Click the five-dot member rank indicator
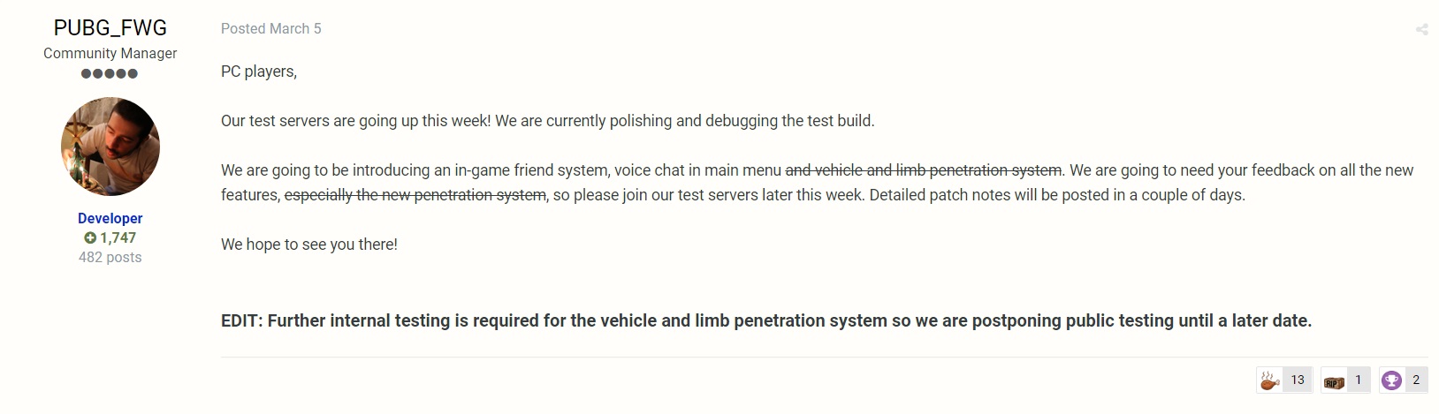The image size is (1439, 414). click(x=110, y=73)
